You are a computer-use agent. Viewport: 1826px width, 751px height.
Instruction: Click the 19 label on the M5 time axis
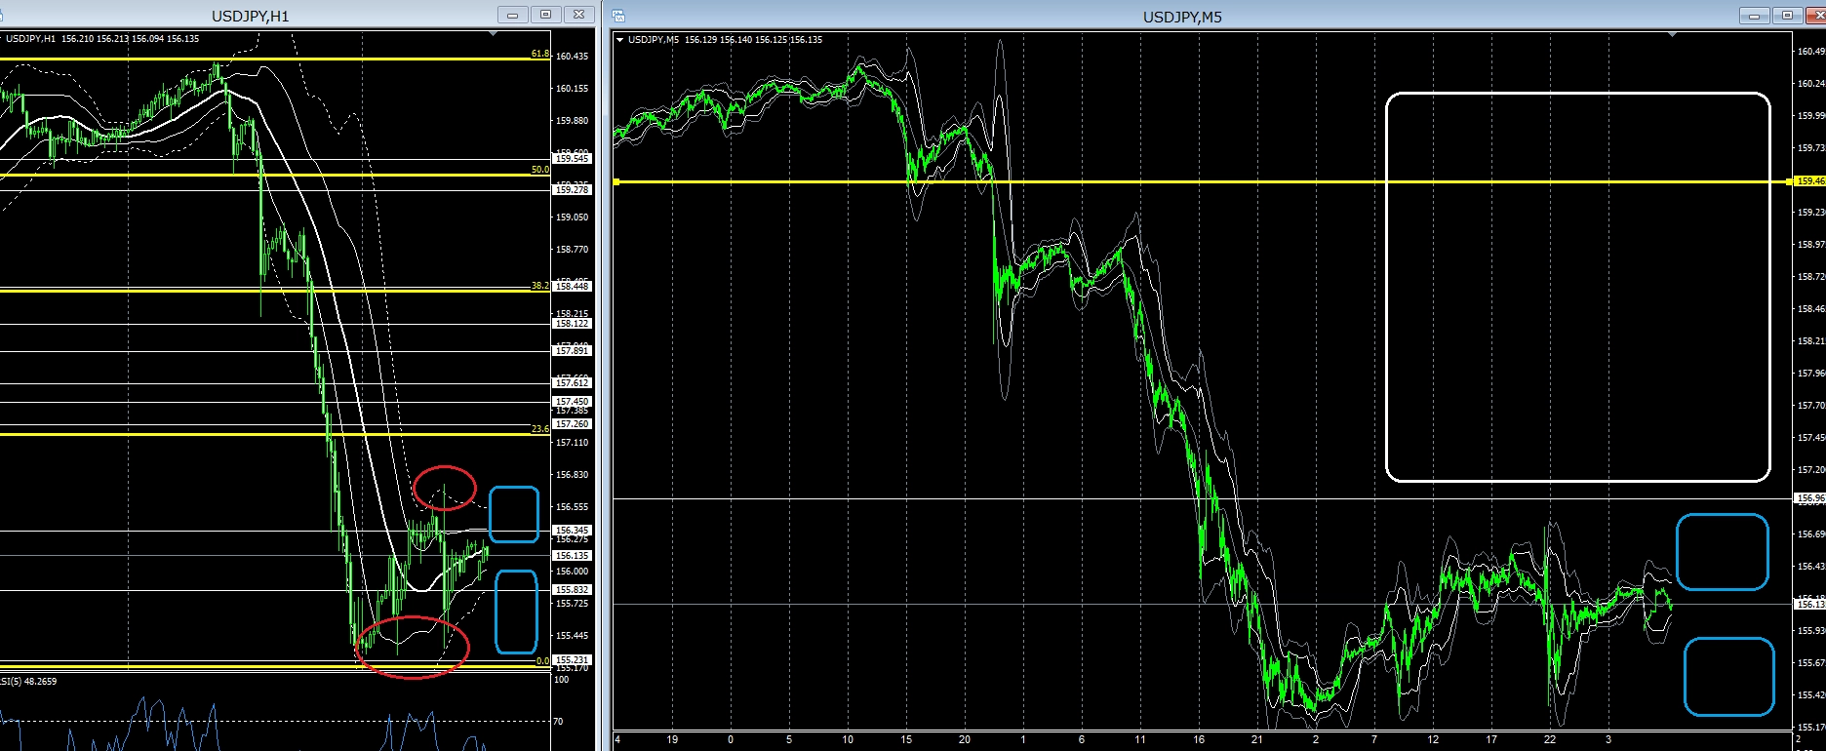672,740
